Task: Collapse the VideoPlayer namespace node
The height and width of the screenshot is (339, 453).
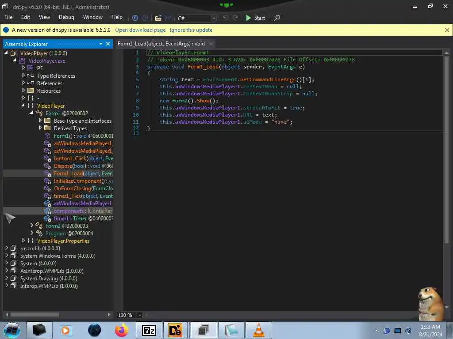Action: 23,105
